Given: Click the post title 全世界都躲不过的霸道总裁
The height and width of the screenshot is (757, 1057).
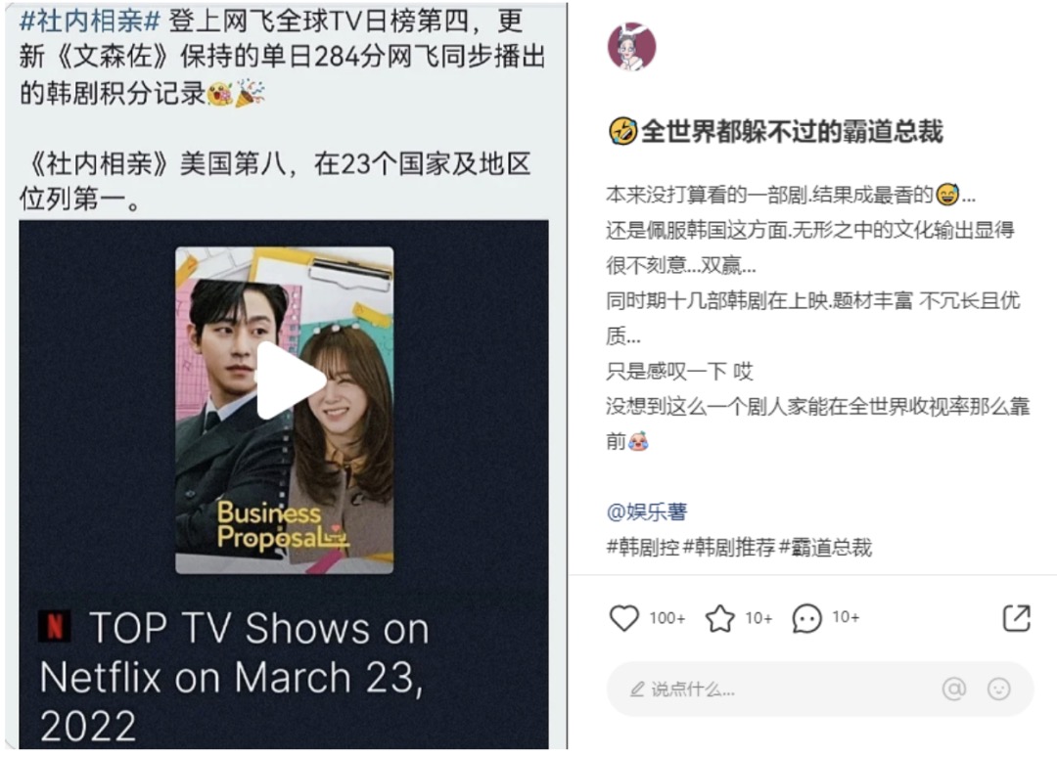Looking at the screenshot, I should (x=791, y=132).
